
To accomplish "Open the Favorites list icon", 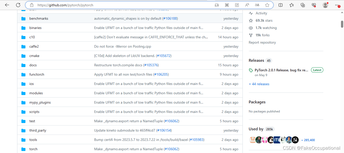I will click(292, 5).
